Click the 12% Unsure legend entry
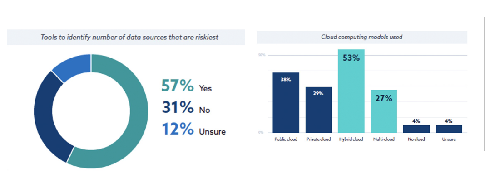This screenshot has height=173, width=490. (x=193, y=130)
